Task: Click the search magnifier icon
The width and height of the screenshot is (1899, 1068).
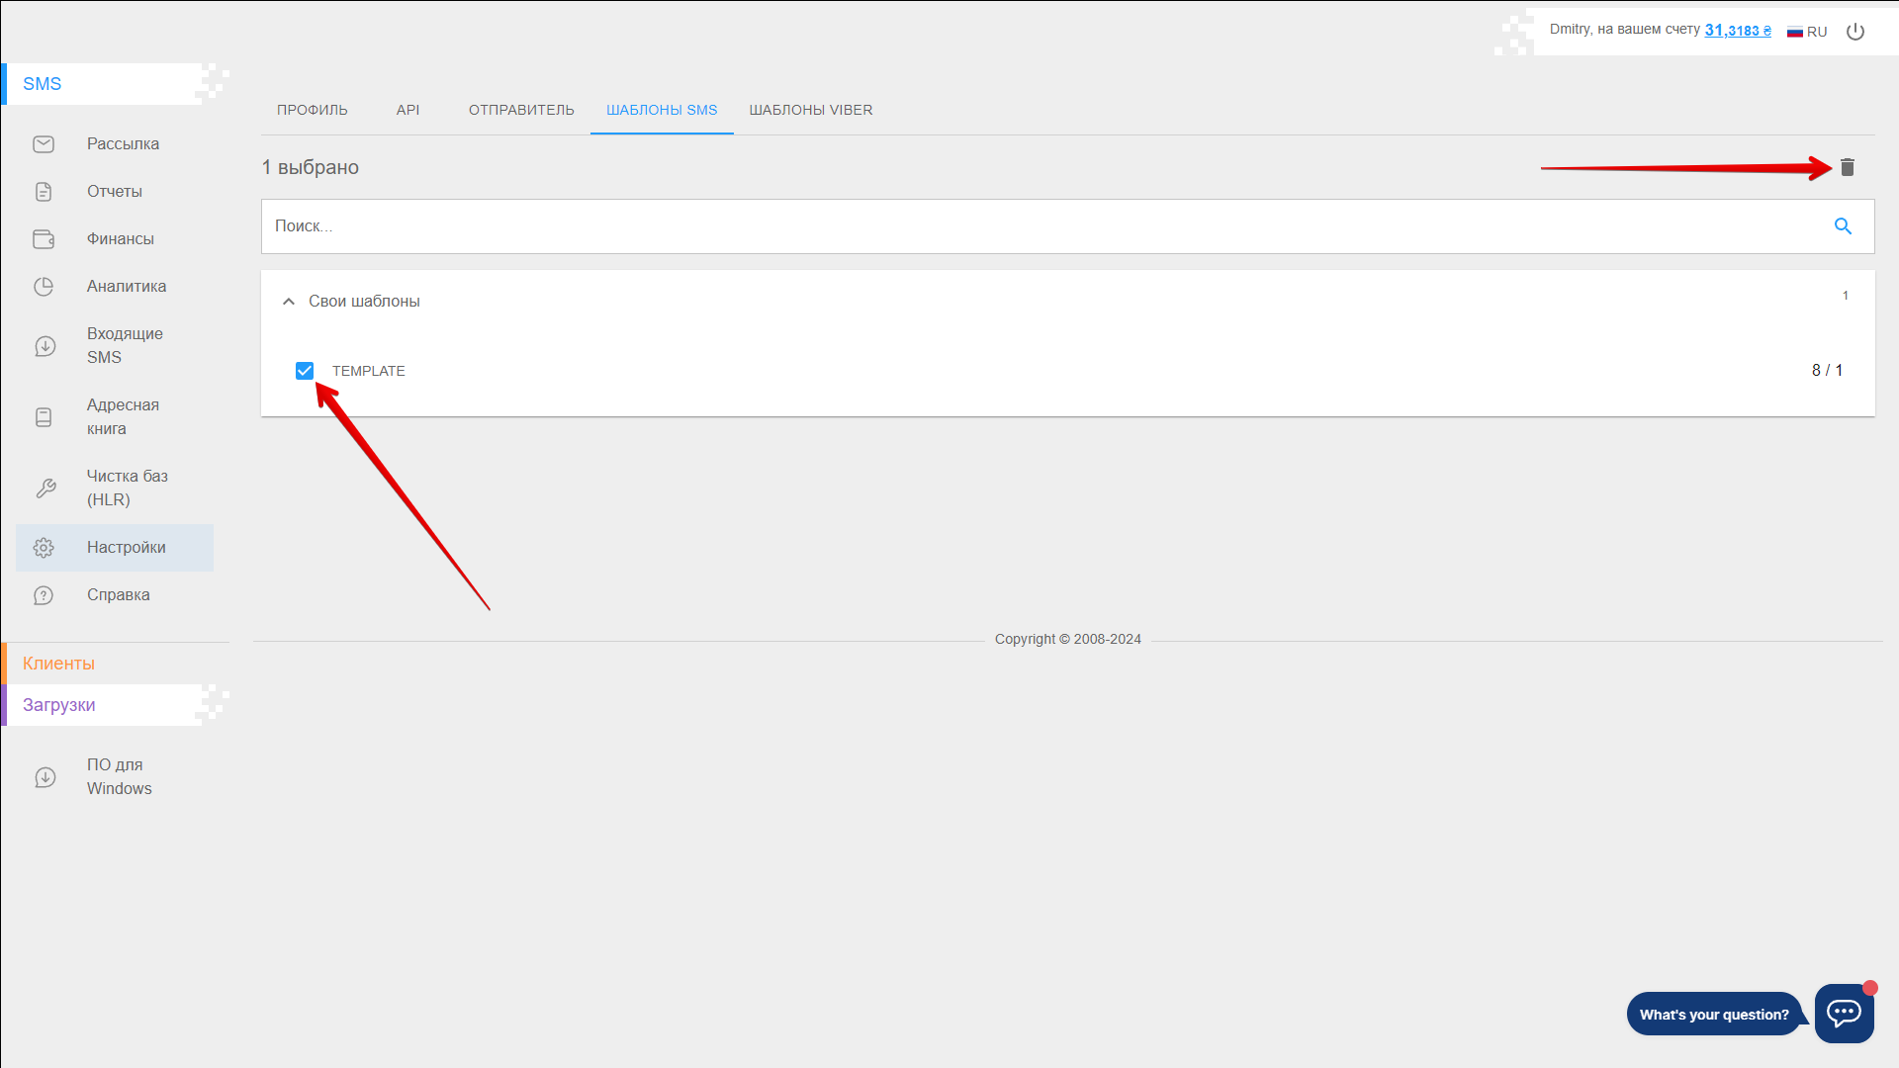Action: [1843, 226]
